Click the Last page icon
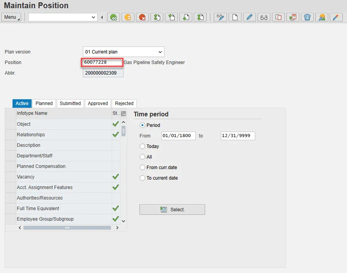 click(200, 17)
